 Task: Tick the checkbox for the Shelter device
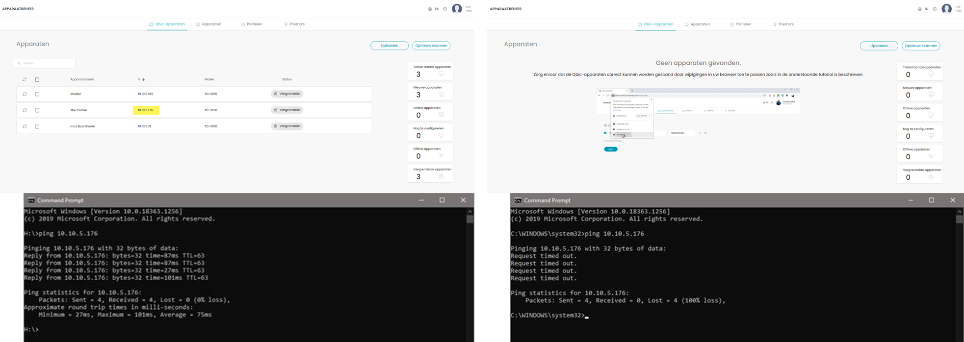pos(37,94)
